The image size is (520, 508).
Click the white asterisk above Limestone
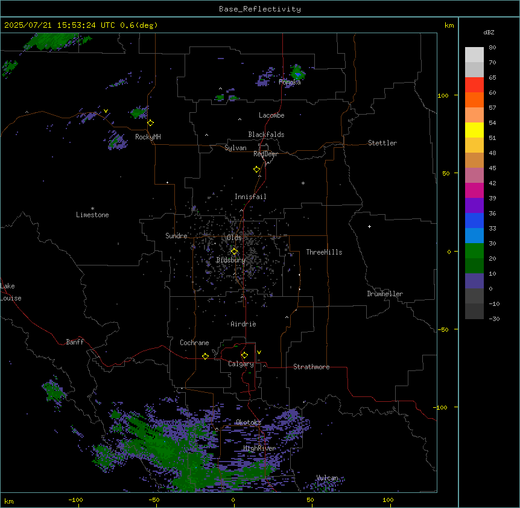92,209
